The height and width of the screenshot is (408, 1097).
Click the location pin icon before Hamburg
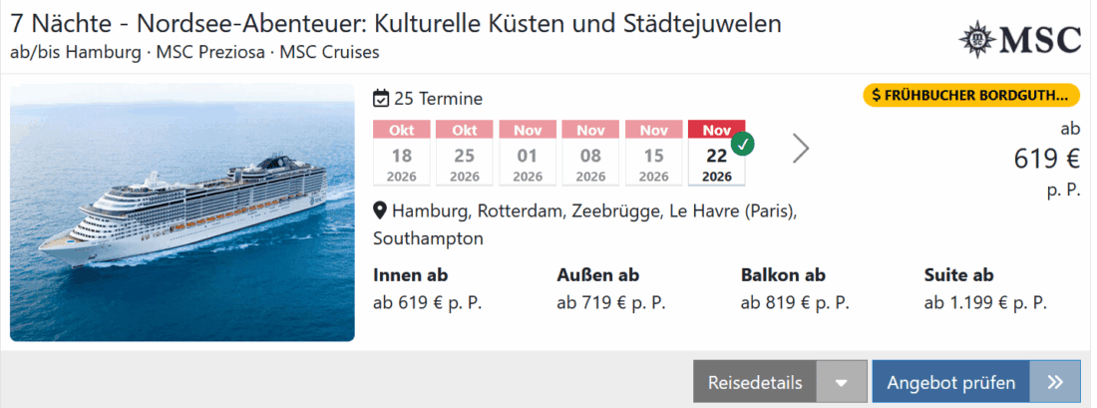tap(380, 211)
